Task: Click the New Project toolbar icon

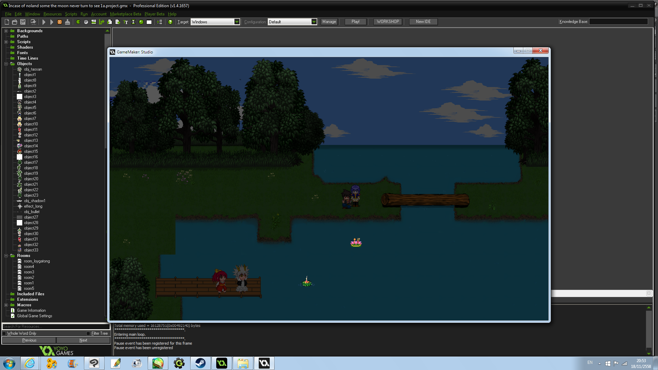Action: [7, 22]
